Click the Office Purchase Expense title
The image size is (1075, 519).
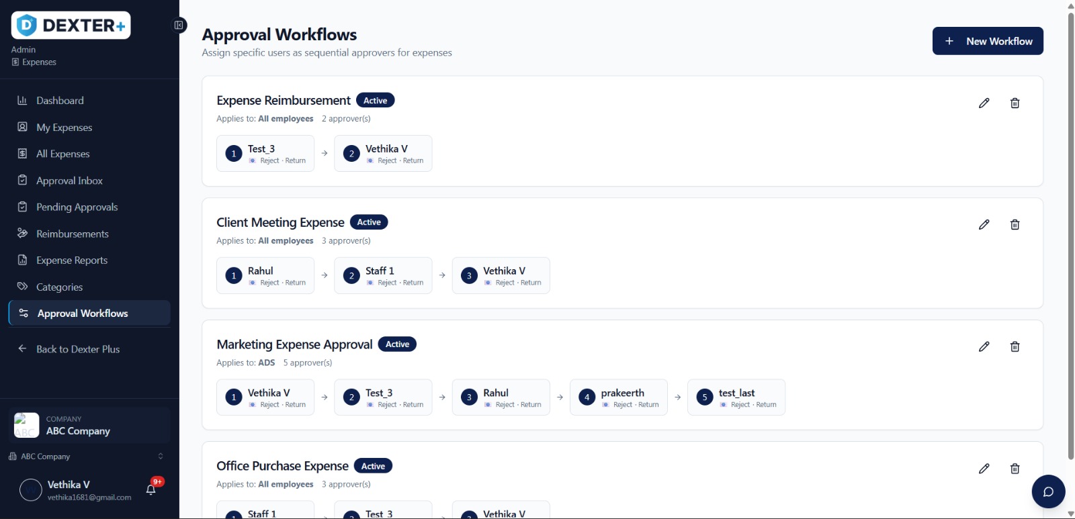pyautogui.click(x=282, y=466)
